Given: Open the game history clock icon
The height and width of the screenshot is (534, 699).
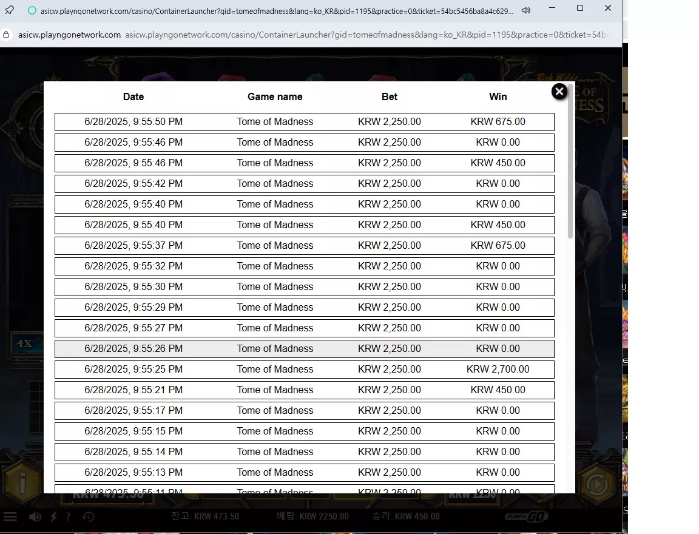Looking at the screenshot, I should click(88, 516).
